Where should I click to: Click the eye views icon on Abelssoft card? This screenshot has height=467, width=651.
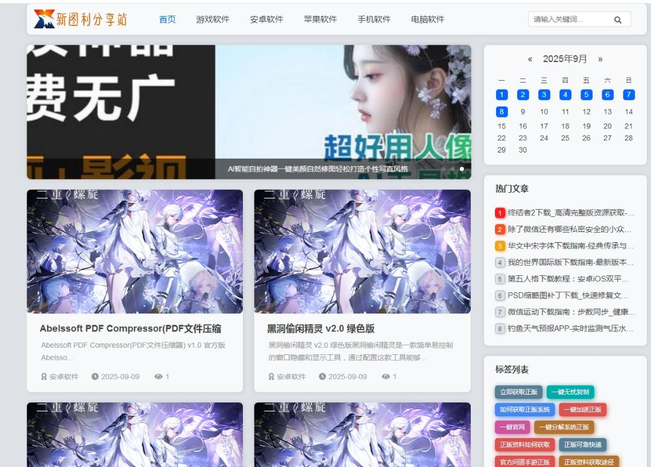[x=158, y=377]
